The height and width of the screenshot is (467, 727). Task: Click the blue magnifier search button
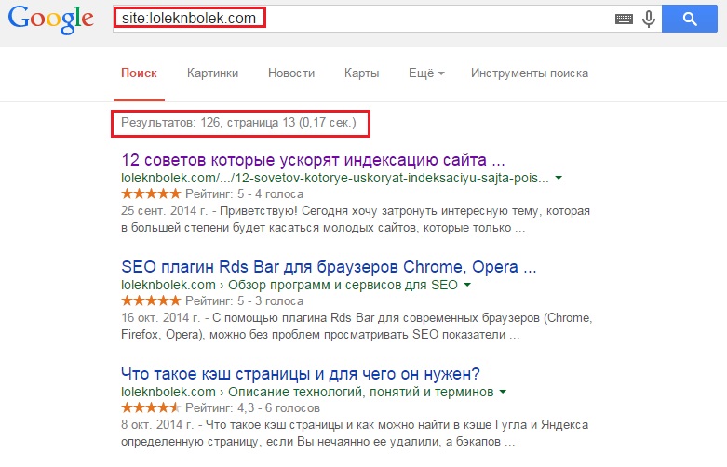point(690,19)
